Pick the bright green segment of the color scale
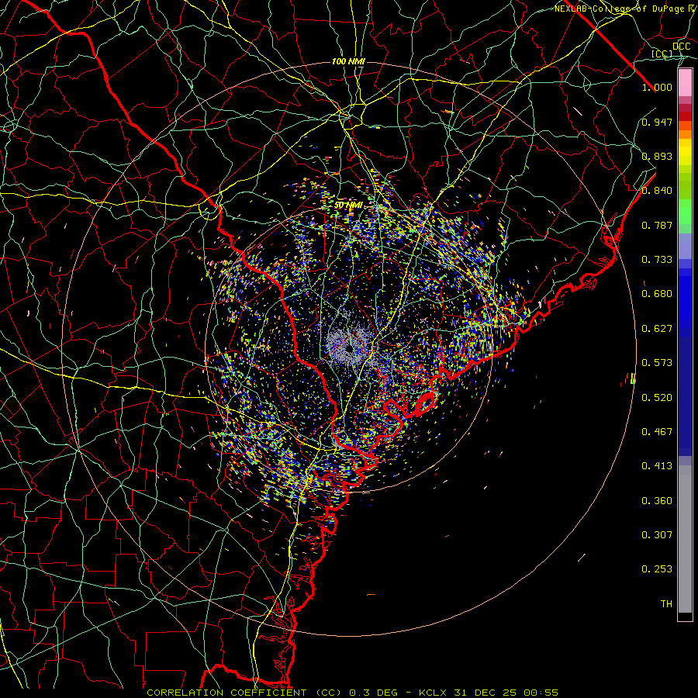Image resolution: width=698 pixels, height=698 pixels. coord(685,212)
